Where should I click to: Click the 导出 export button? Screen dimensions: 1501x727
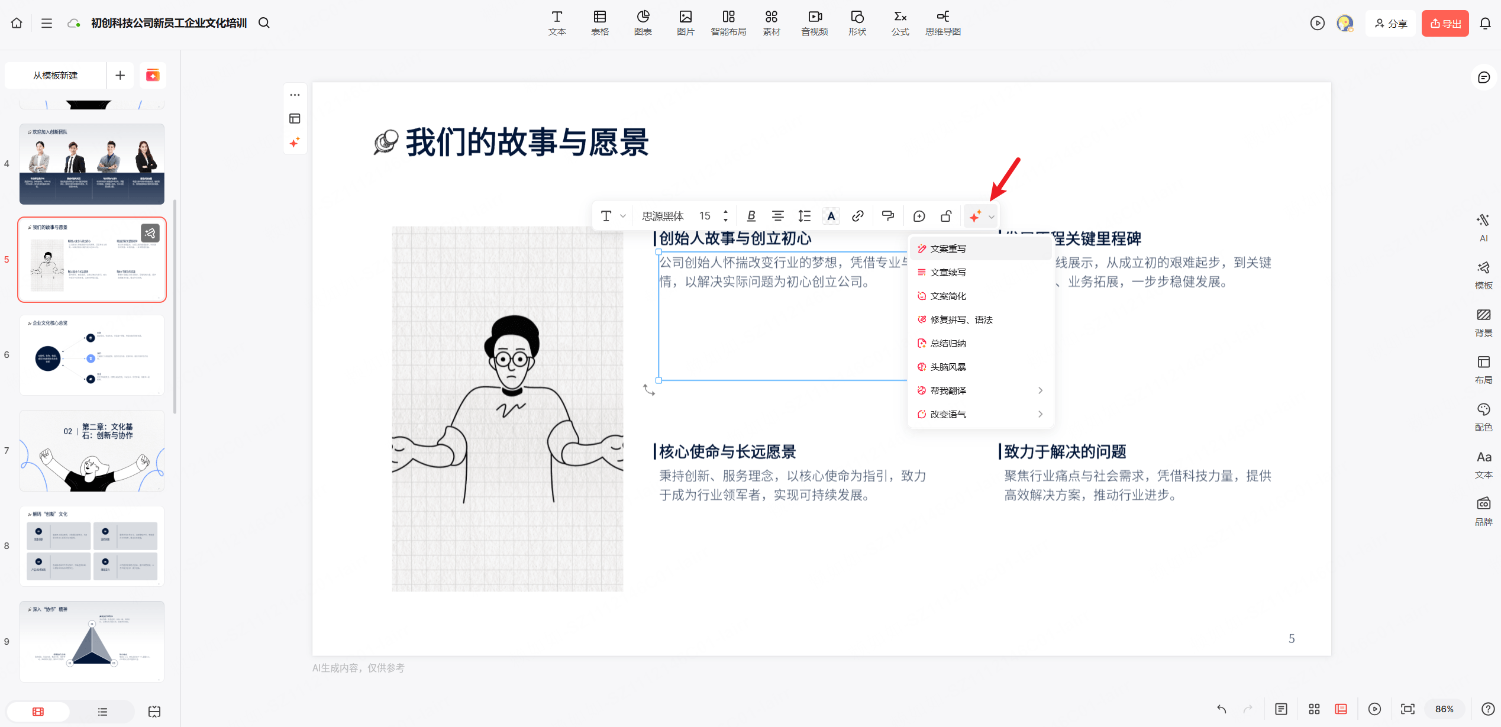click(1445, 23)
